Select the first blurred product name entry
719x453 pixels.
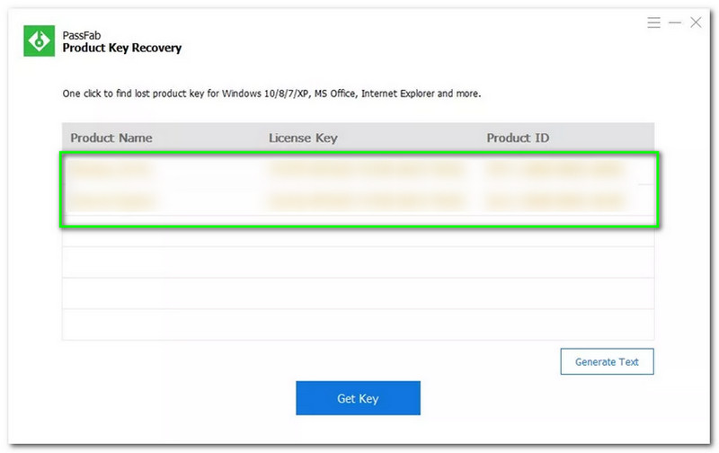click(x=107, y=169)
